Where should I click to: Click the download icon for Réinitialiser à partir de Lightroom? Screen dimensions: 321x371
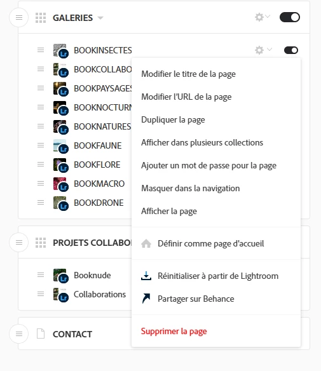click(x=146, y=276)
